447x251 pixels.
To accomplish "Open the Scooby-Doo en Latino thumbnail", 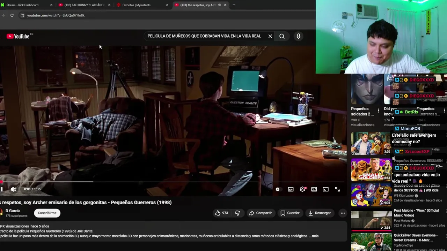I will 371,195.
